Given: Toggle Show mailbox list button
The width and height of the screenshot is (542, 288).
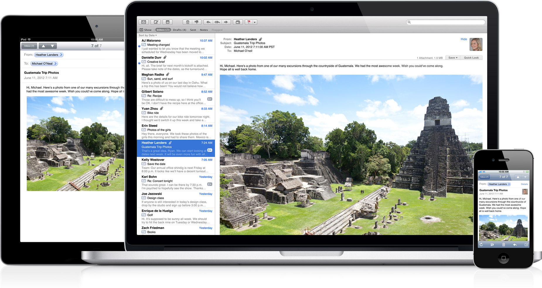Looking at the screenshot, I should 146,30.
